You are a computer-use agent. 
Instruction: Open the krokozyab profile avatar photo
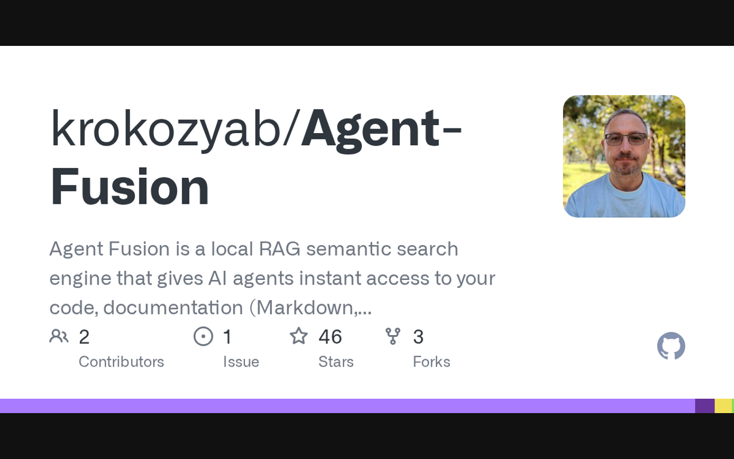624,156
